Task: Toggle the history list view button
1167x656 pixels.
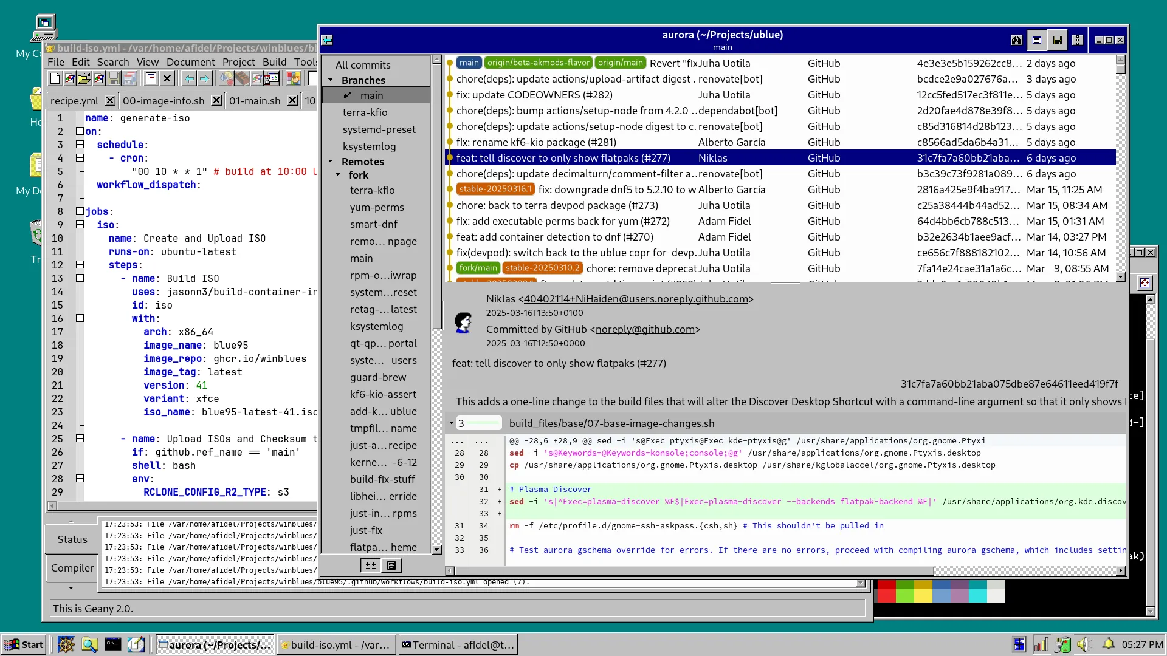Action: pos(1037,40)
